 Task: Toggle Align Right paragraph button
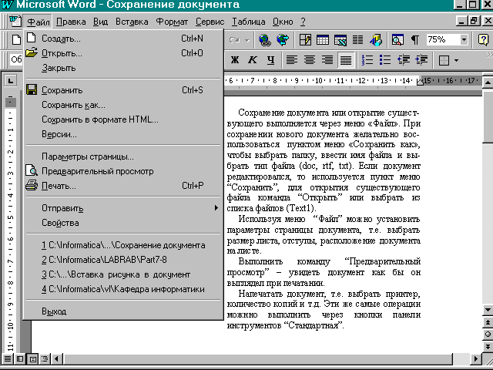(327, 60)
